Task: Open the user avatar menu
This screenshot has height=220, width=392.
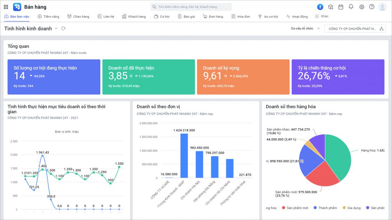Action: (382, 7)
